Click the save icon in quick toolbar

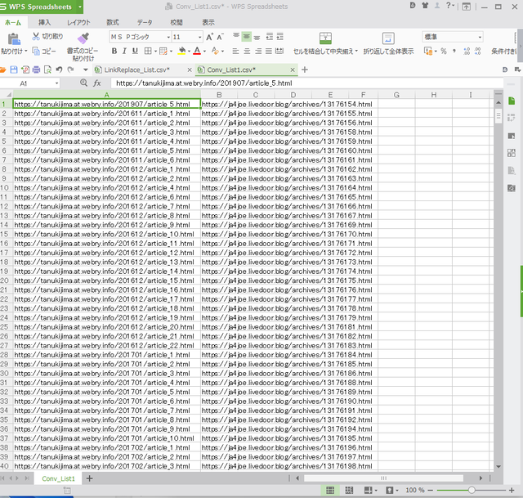[x=14, y=70]
